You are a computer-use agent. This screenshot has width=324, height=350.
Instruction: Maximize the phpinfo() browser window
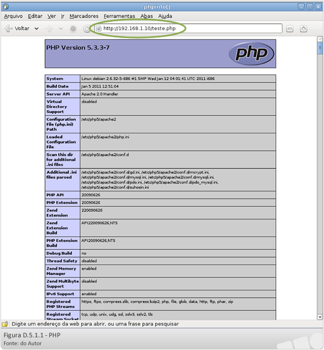pyautogui.click(x=309, y=7)
